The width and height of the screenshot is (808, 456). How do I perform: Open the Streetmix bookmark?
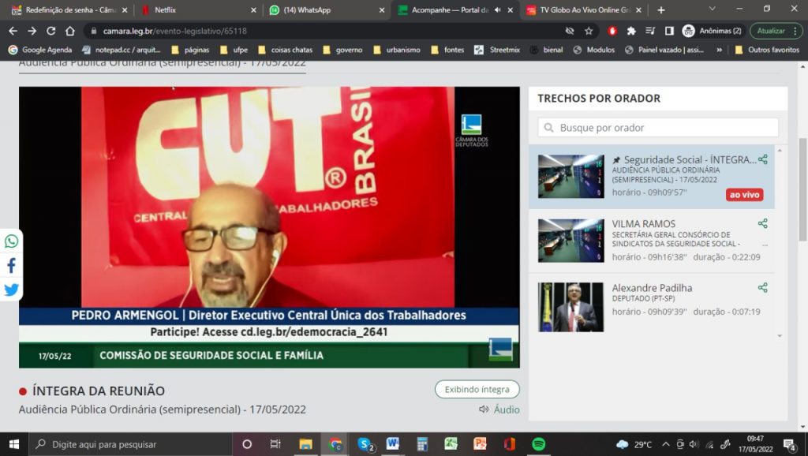coord(497,50)
